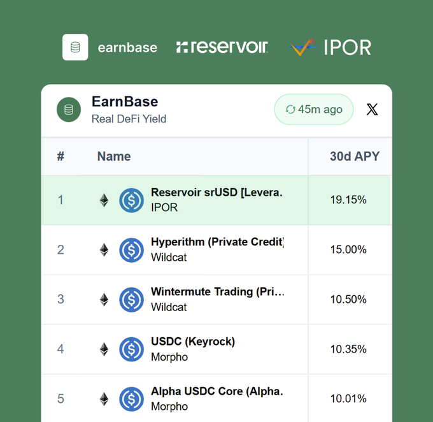433x422 pixels.
Task: Click the EarnBase round green icon
Action: point(69,110)
